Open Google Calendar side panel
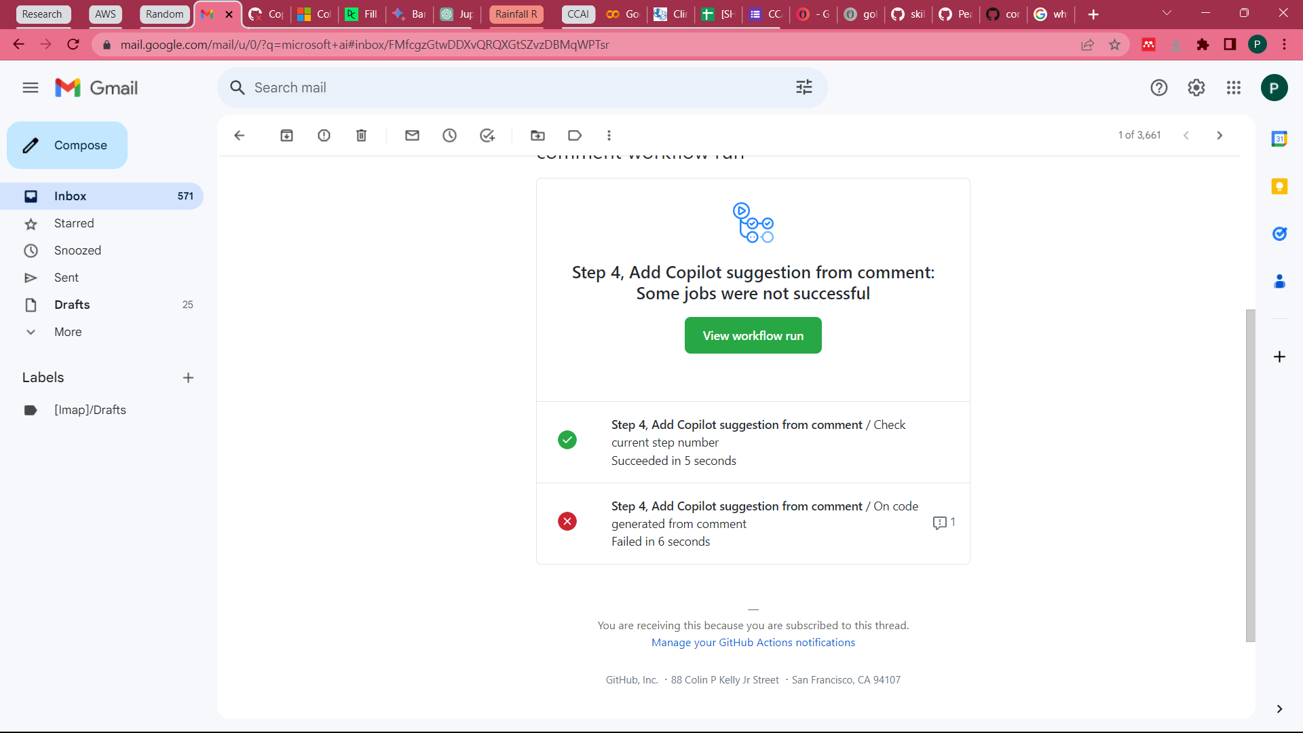 1279,139
